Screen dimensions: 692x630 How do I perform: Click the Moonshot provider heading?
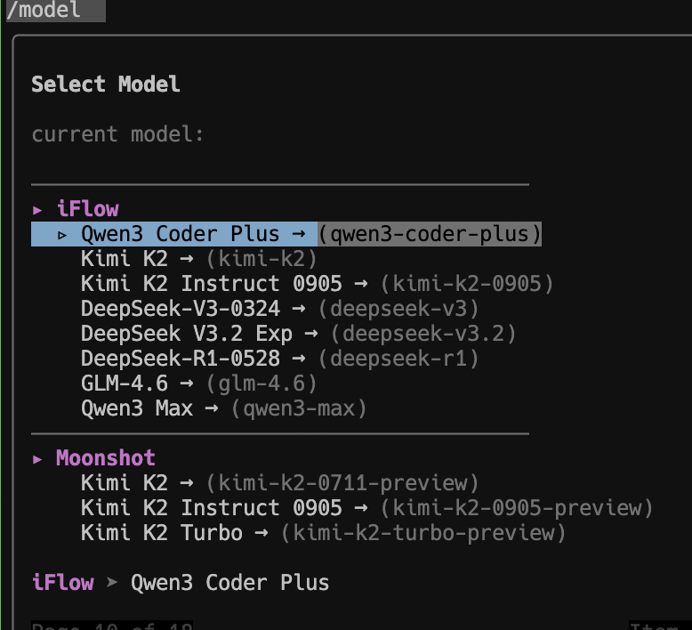point(105,458)
